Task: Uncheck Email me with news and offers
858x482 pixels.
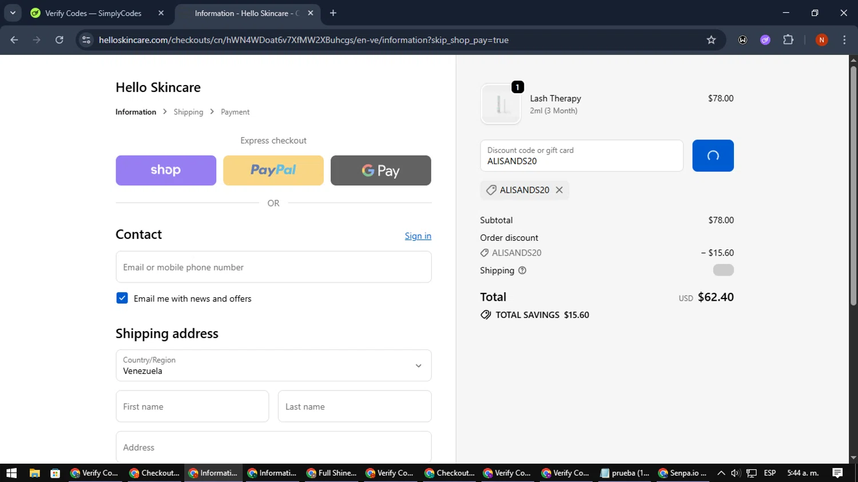Action: [x=122, y=298]
